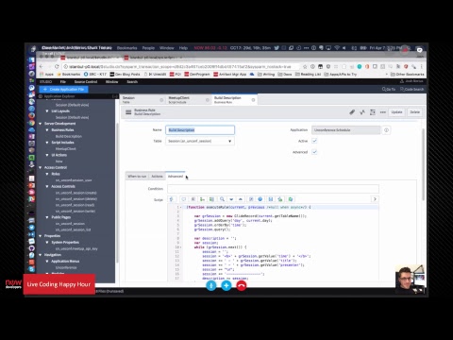This screenshot has height=340, width=453.
Task: Switch to the MeetupClient Script Include tab
Action: [189, 100]
